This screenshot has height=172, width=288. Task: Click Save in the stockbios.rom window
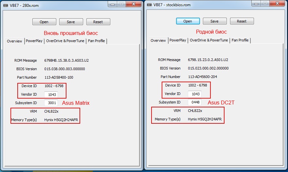pos(215,21)
